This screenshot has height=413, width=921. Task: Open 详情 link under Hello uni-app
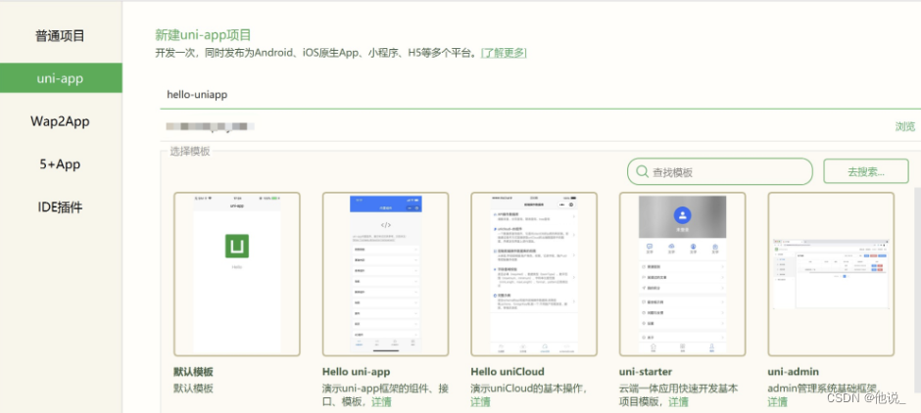[x=382, y=402]
